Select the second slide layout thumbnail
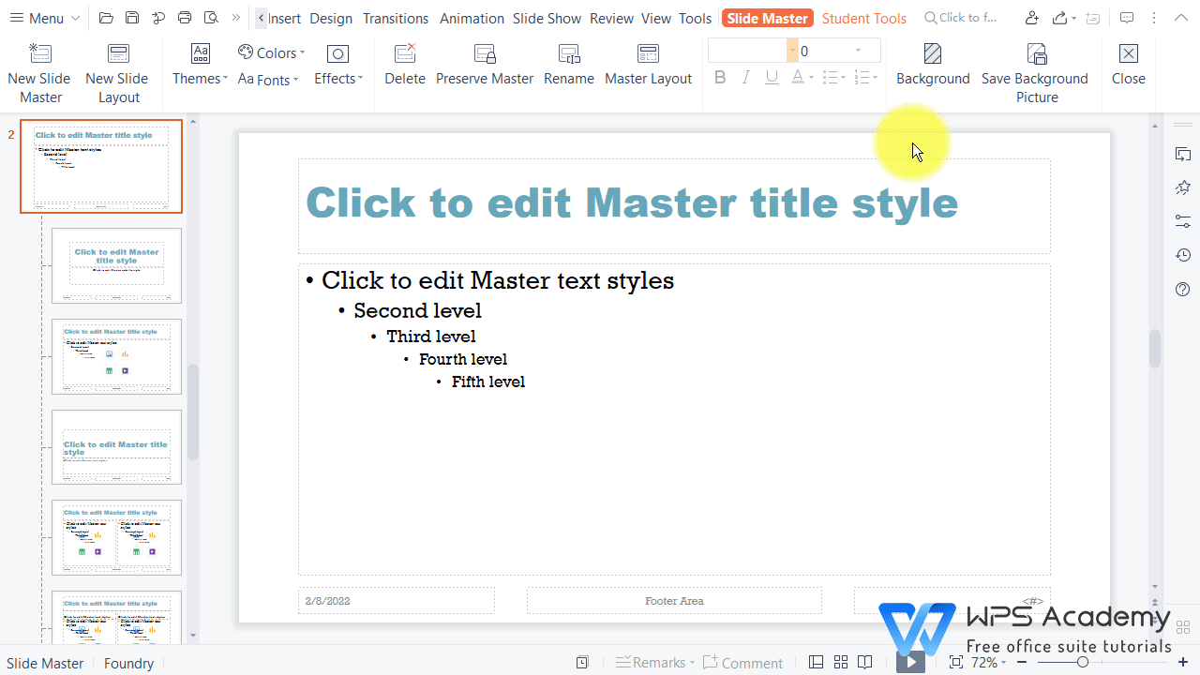The width and height of the screenshot is (1200, 675). [x=116, y=265]
